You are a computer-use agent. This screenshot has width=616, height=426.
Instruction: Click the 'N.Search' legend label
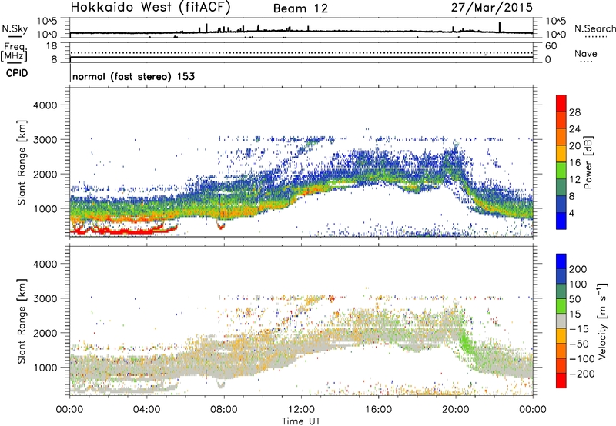coord(594,28)
